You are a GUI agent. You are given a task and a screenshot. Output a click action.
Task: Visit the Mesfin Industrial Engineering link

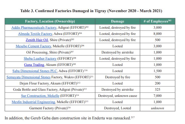pos(33,102)
